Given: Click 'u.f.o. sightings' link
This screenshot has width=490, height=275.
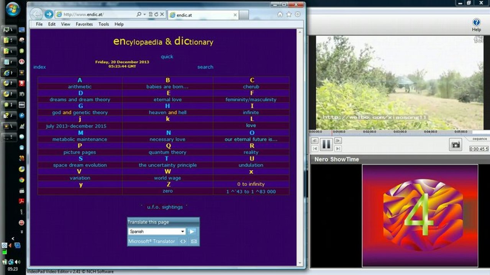Looking at the screenshot, I should tap(165, 207).
